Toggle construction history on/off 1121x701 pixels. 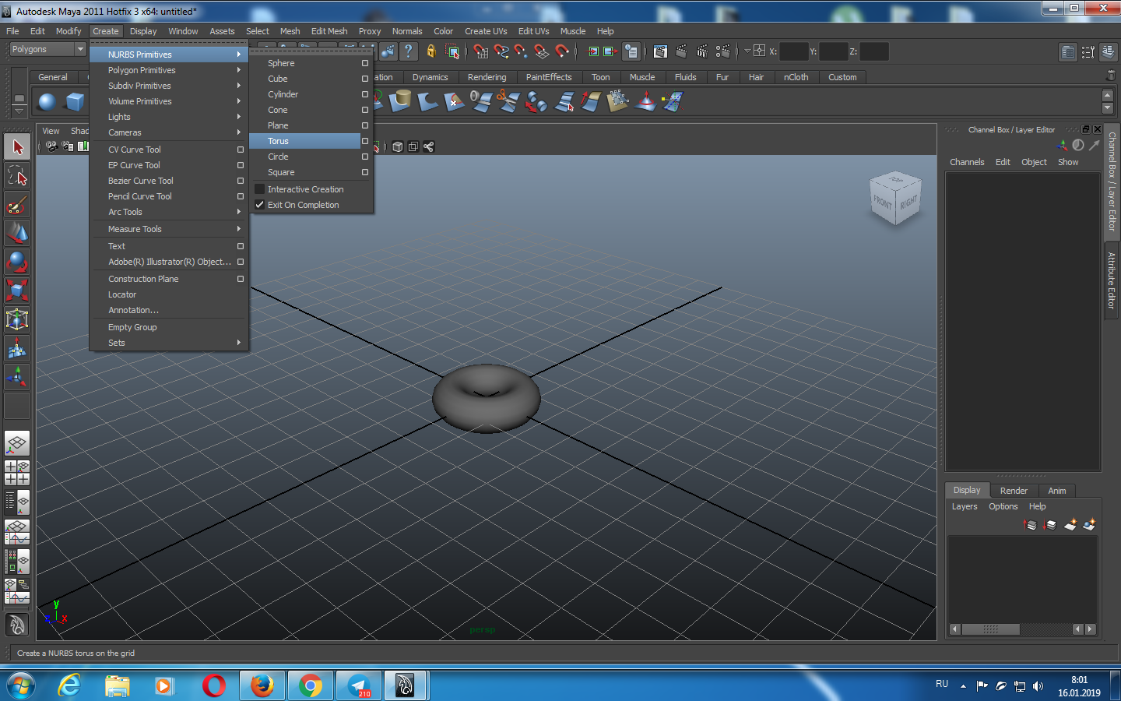[x=631, y=51]
